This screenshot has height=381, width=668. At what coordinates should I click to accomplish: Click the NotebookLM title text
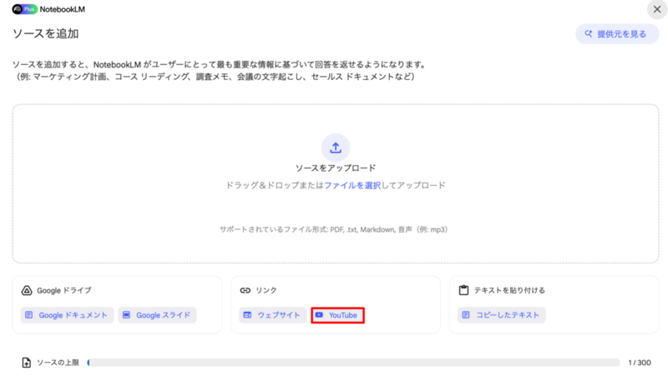pos(62,9)
